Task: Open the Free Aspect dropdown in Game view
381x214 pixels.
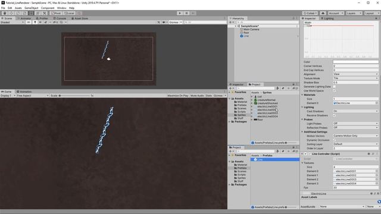Action: pos(33,96)
